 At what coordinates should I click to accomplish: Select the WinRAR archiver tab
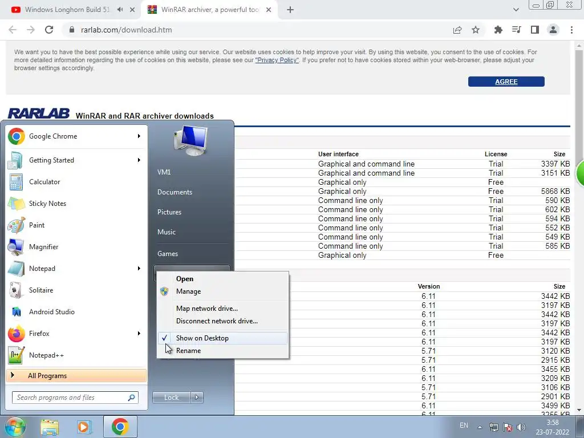point(210,10)
